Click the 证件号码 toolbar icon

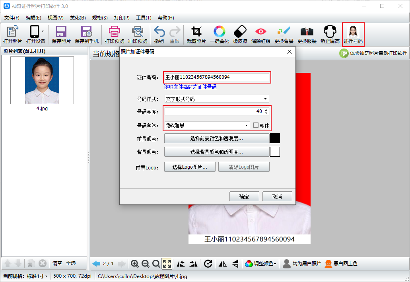pyautogui.click(x=353, y=34)
